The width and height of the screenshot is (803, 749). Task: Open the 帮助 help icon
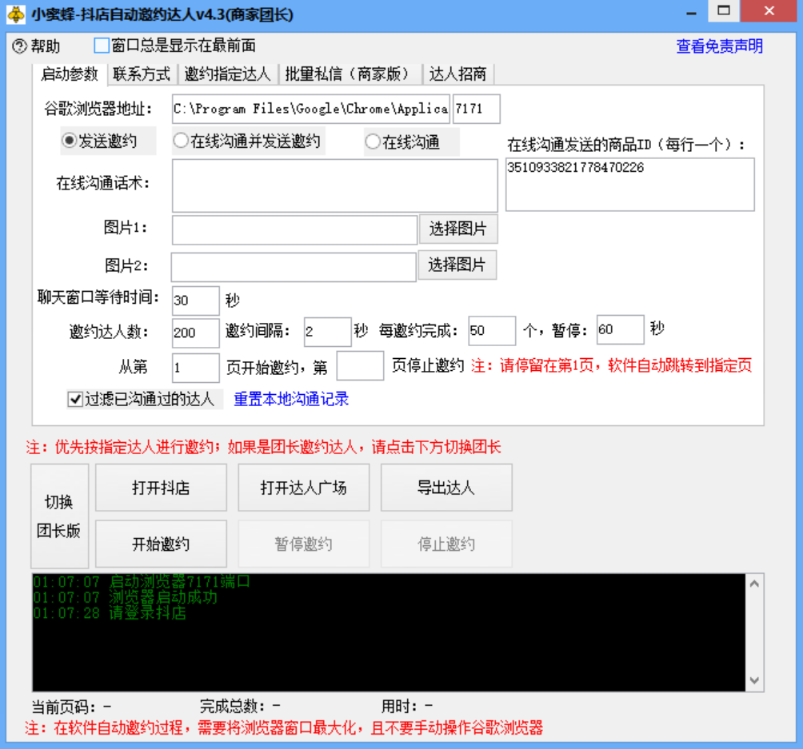(x=18, y=46)
